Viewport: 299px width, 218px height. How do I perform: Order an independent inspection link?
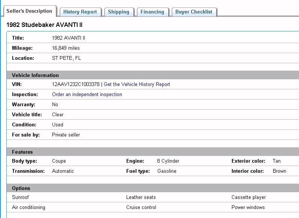pyautogui.click(x=87, y=95)
